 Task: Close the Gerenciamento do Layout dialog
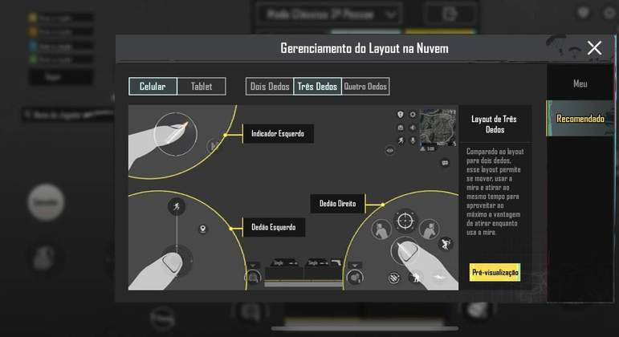(594, 48)
